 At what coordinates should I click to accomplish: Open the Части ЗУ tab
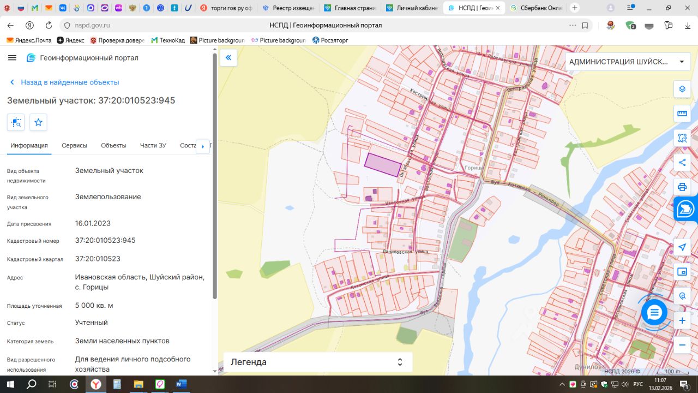153,145
